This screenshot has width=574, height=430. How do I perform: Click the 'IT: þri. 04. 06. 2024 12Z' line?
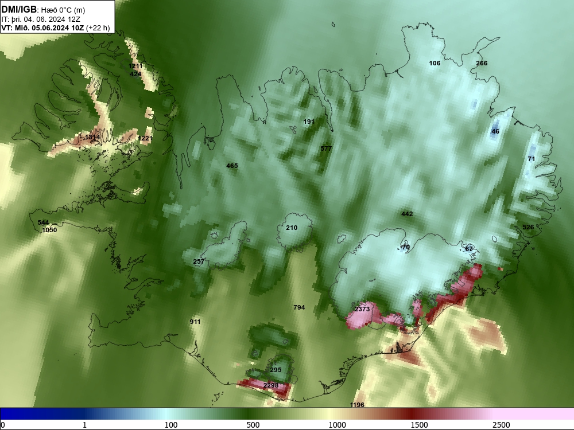[41, 19]
